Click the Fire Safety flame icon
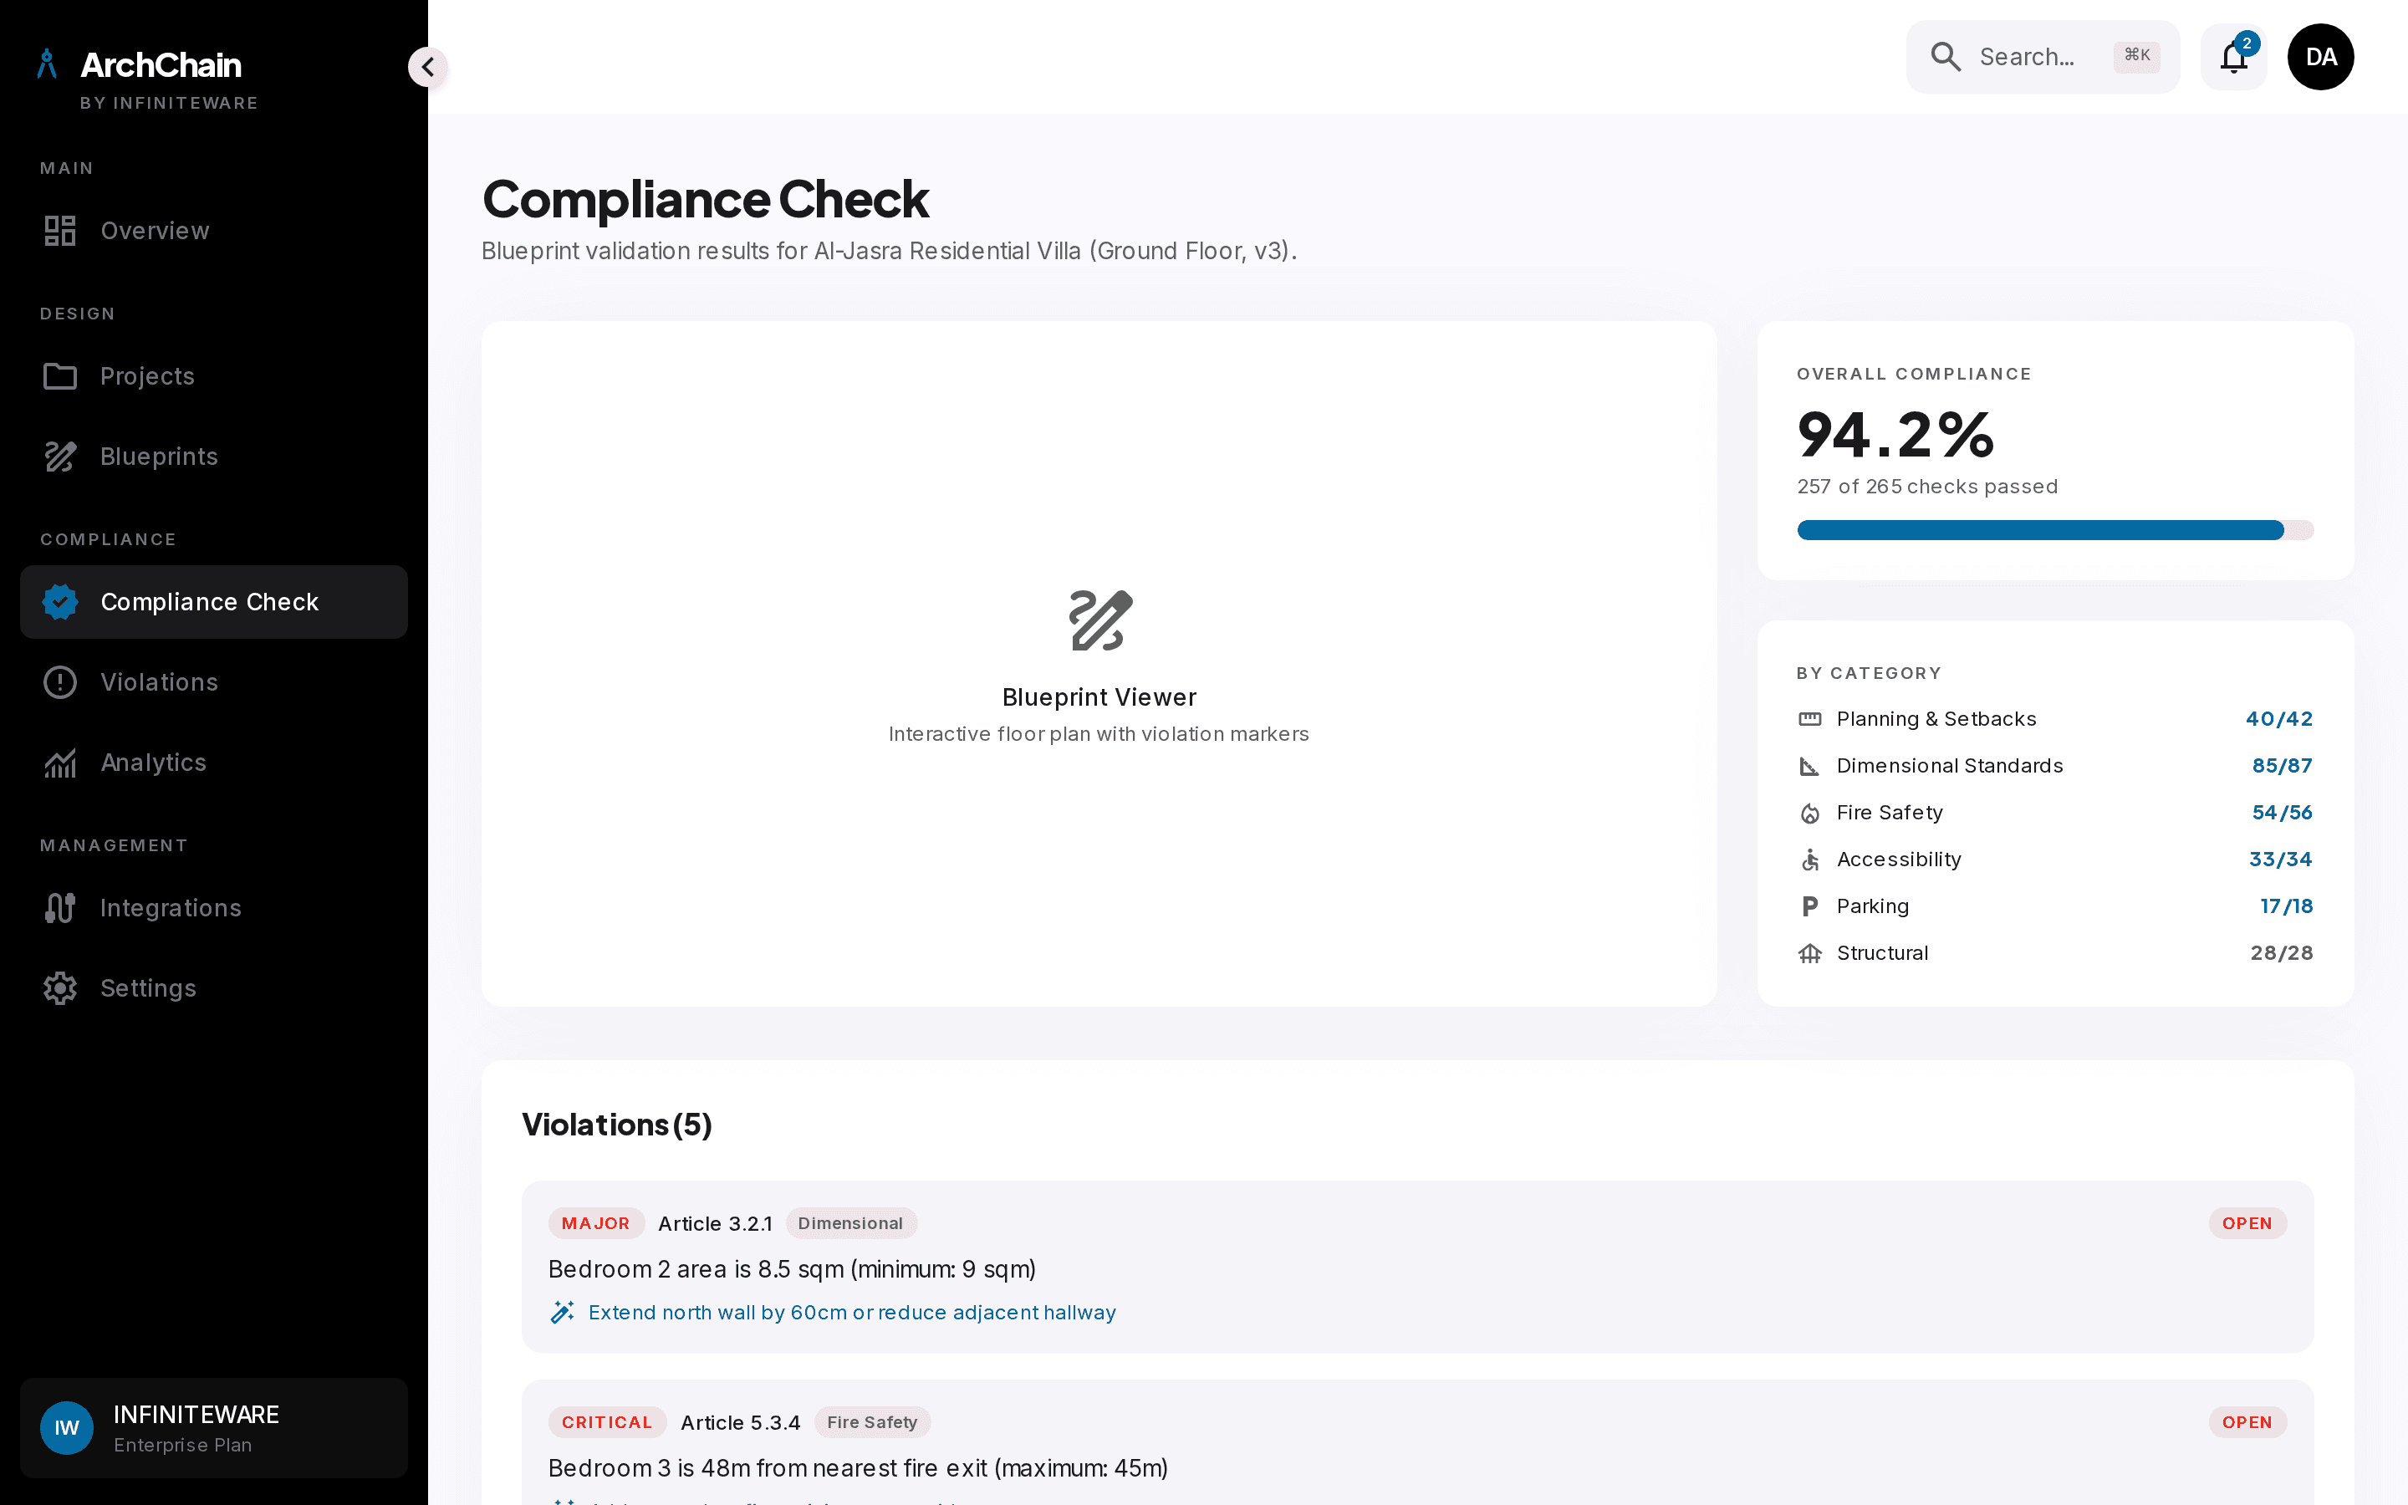This screenshot has height=1505, width=2408. click(x=1810, y=814)
